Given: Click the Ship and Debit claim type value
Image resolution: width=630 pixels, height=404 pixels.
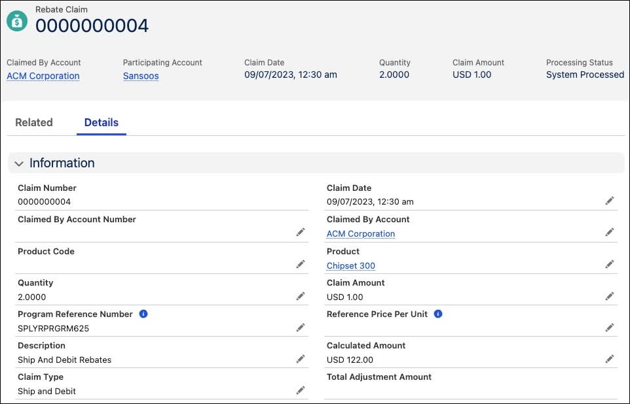Looking at the screenshot, I should click(46, 391).
